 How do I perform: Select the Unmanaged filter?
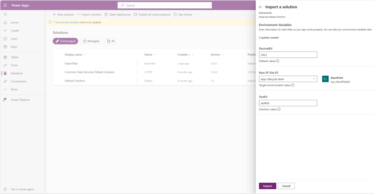[65, 41]
